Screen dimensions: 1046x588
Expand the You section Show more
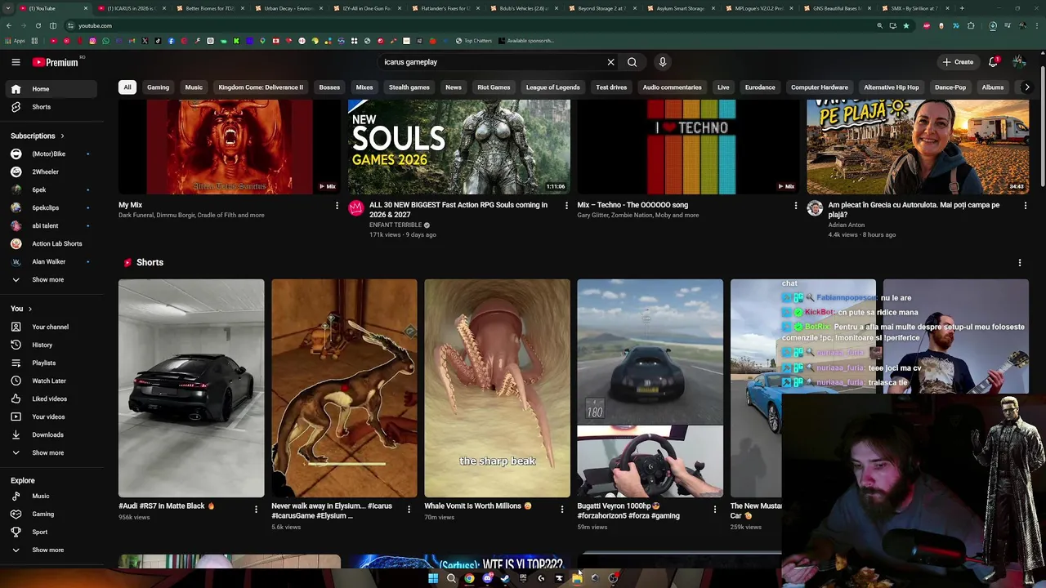point(52,452)
